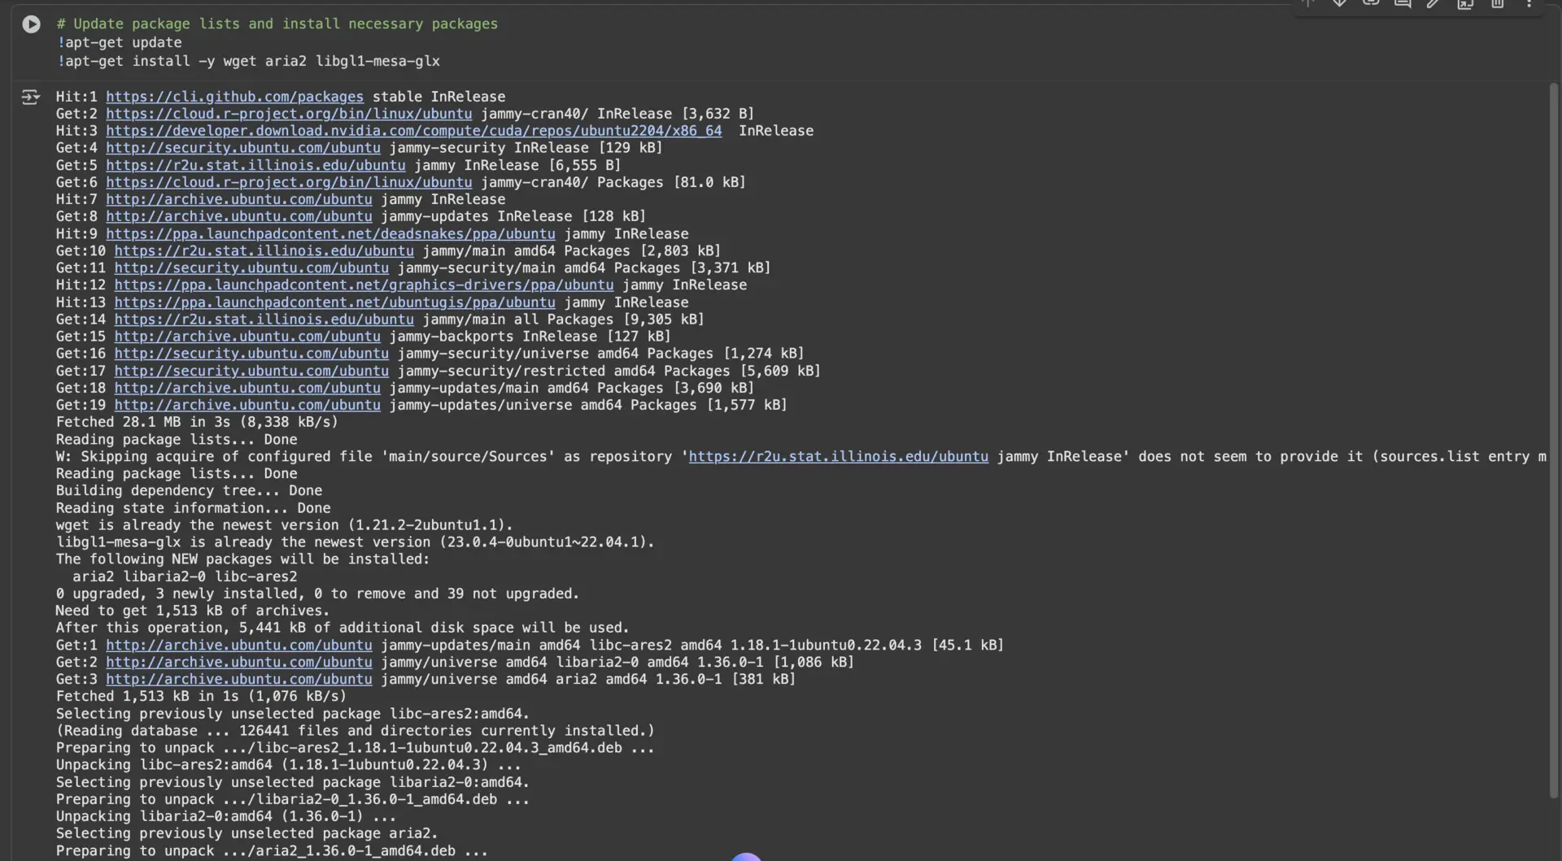Open the graphics-drivers PPA link
1562x861 pixels.
(x=364, y=285)
